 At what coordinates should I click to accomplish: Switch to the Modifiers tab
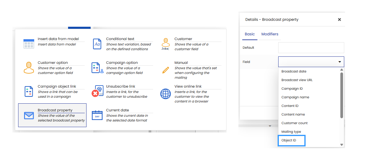(x=270, y=34)
